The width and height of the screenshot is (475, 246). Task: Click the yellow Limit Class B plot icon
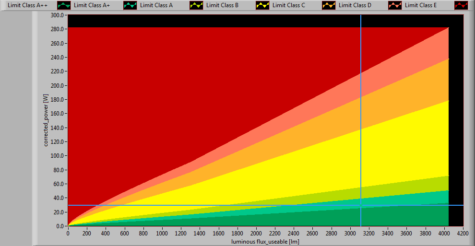[262, 5]
